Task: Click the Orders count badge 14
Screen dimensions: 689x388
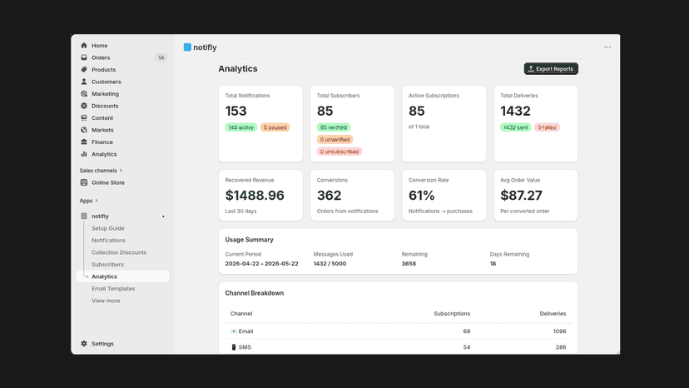Action: pos(161,57)
